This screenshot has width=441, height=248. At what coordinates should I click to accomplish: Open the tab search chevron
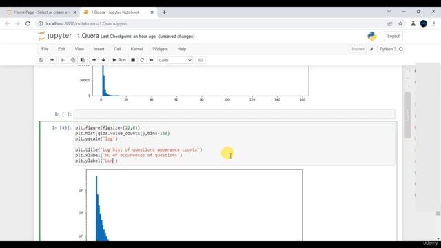(389, 12)
